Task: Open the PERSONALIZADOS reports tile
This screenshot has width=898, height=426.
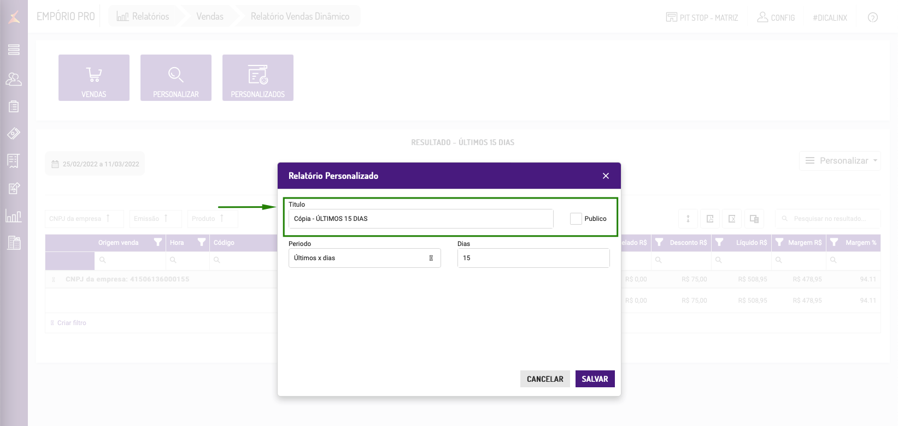Action: 258,77
